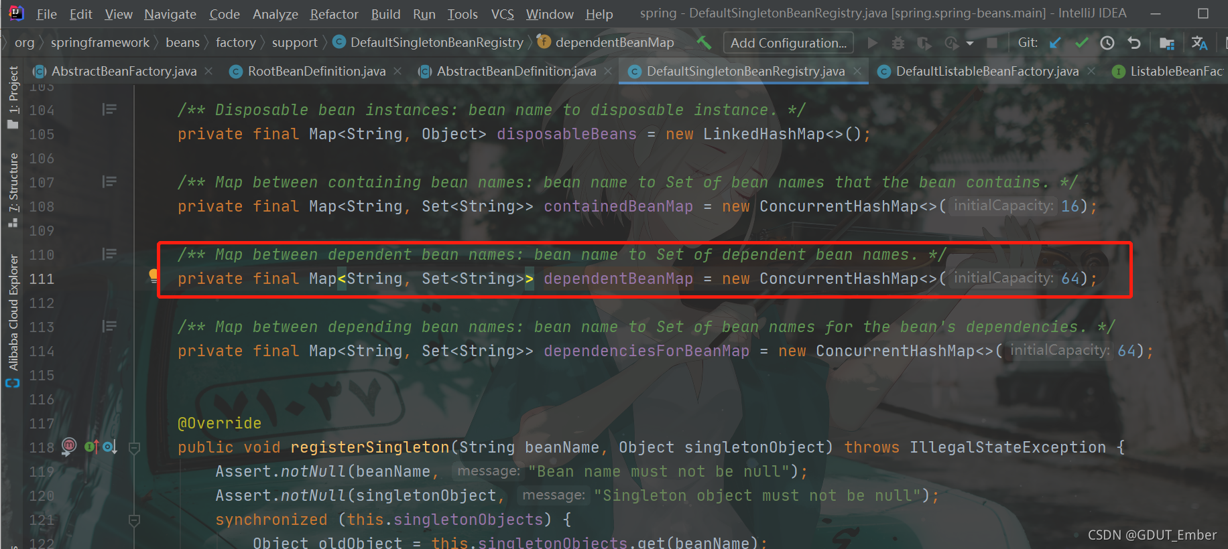The width and height of the screenshot is (1228, 549).
Task: Collapse synchronized block fold at line 121
Action: tap(134, 520)
